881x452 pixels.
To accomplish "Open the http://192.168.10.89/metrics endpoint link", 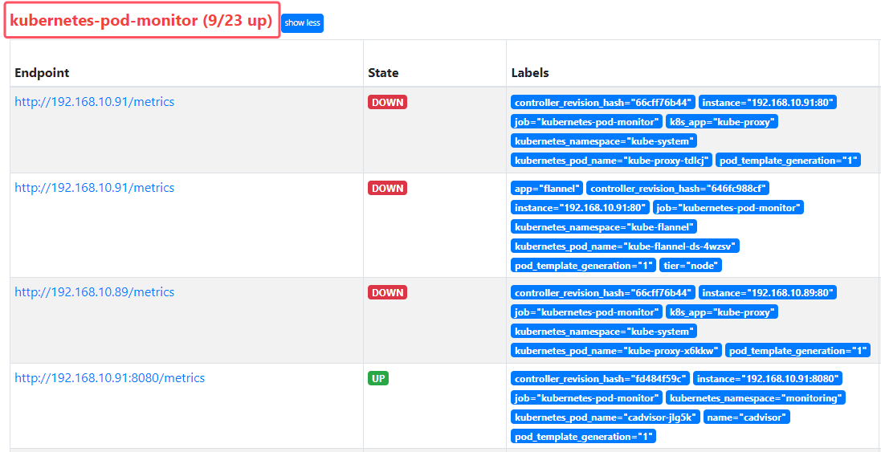I will (95, 292).
